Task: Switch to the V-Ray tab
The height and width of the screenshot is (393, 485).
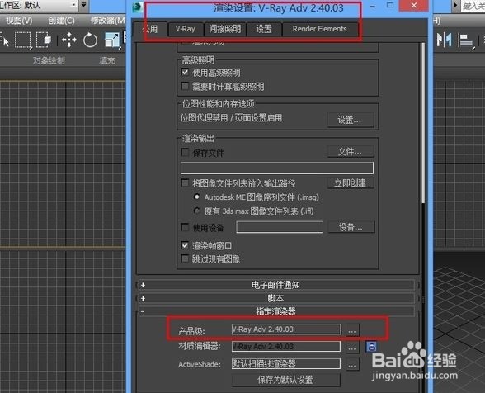Action: 186,29
